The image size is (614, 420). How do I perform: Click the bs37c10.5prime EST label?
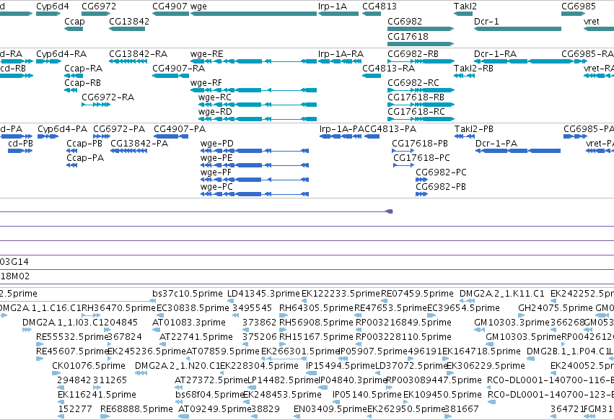pyautogui.click(x=188, y=294)
